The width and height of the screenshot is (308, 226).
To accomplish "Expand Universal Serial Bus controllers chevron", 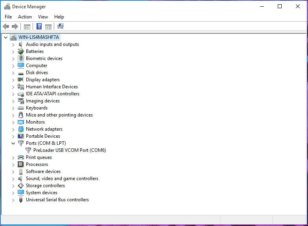I will (x=13, y=200).
